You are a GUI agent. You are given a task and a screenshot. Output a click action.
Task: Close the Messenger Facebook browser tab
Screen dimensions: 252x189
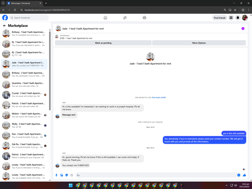pyautogui.click(x=40, y=3)
